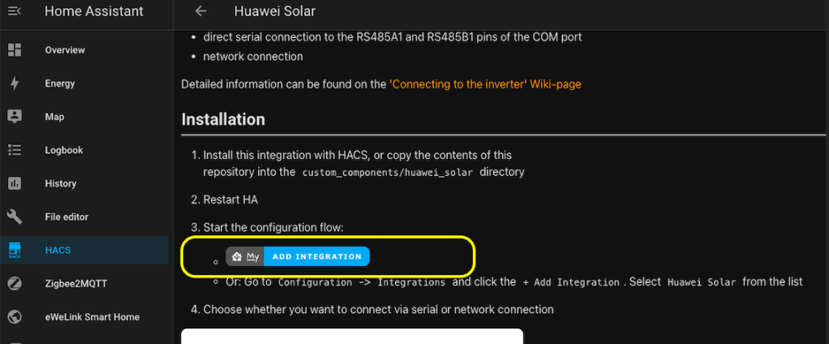The width and height of the screenshot is (829, 344).
Task: Click the back arrow in header
Action: click(x=201, y=11)
